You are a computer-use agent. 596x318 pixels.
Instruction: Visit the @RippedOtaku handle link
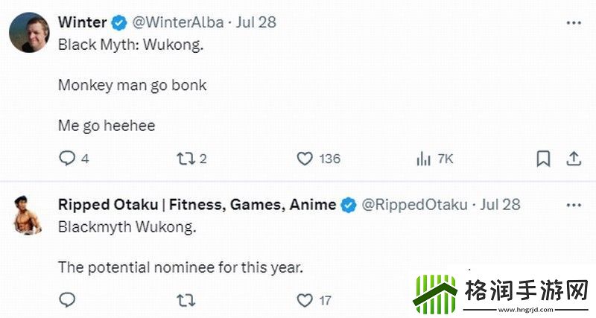click(414, 205)
